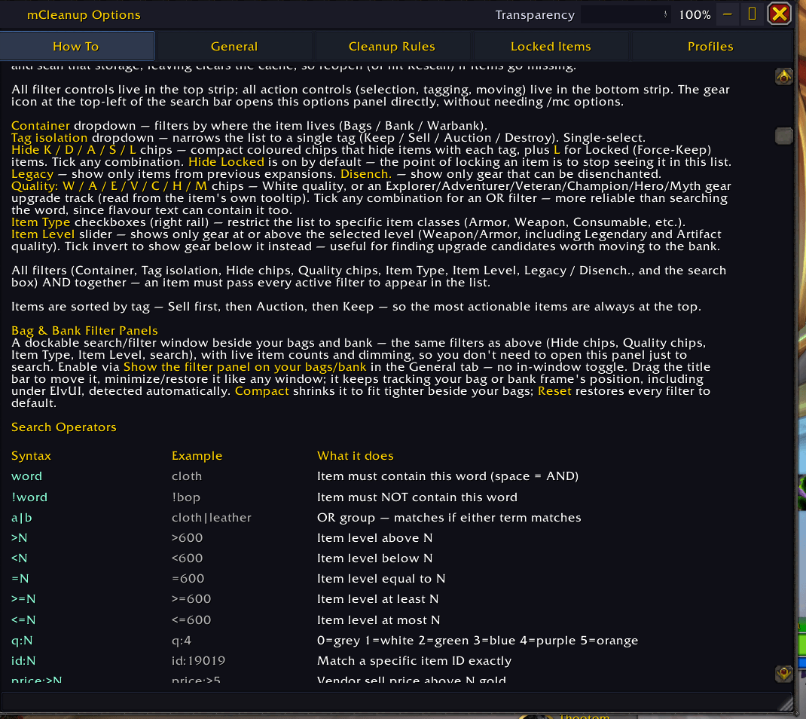Image resolution: width=806 pixels, height=719 pixels.
Task: Click the 'q:N' syntax entry
Action: point(22,641)
